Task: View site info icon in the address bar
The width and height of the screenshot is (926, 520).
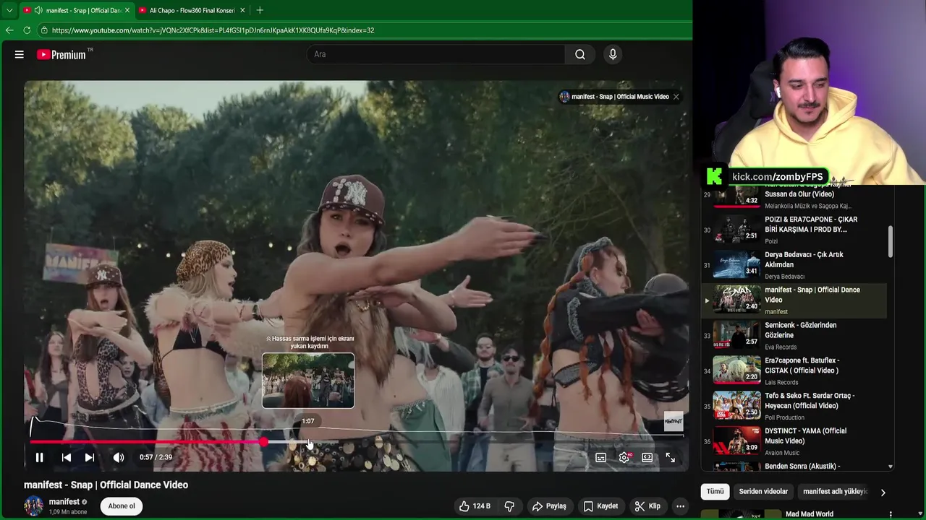Action: point(44,30)
